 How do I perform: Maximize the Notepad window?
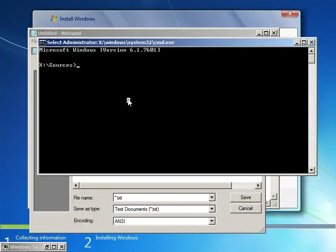point(266,33)
